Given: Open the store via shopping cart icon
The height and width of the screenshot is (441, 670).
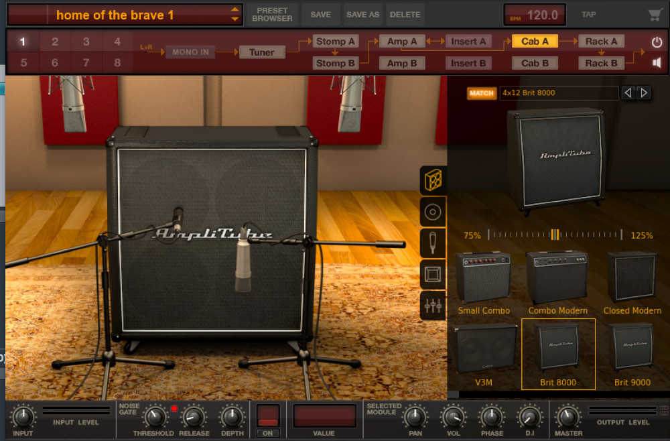Looking at the screenshot, I should [x=655, y=15].
